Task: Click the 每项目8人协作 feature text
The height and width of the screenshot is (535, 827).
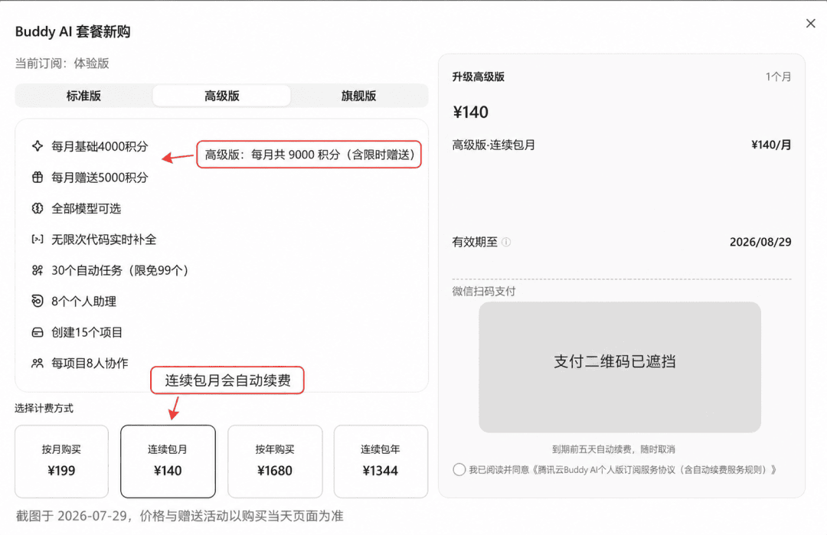Action: 90,363
